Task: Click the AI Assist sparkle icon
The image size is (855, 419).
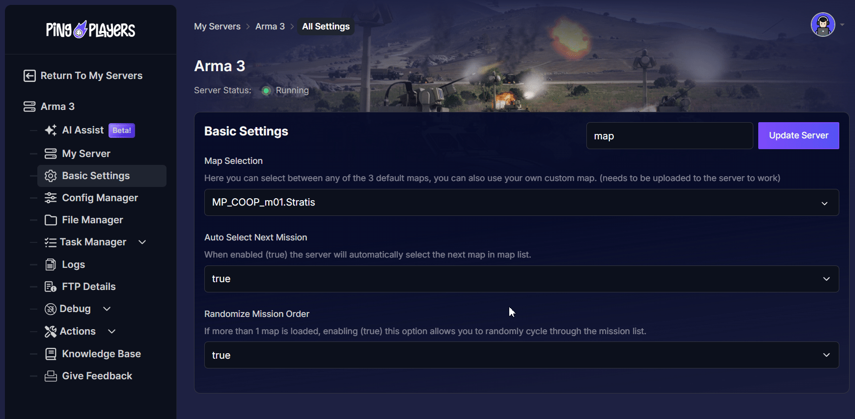Action: coord(51,130)
